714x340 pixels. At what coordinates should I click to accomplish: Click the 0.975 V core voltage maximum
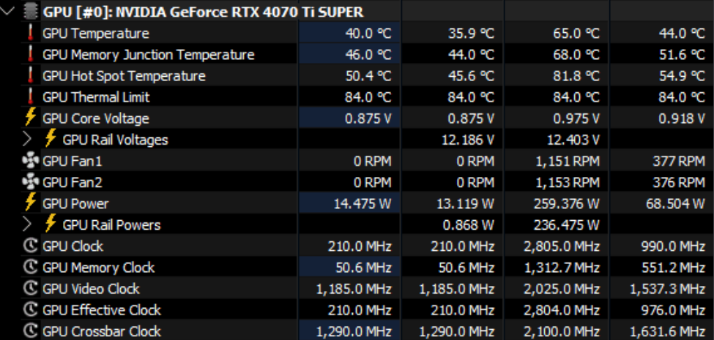[x=576, y=118]
